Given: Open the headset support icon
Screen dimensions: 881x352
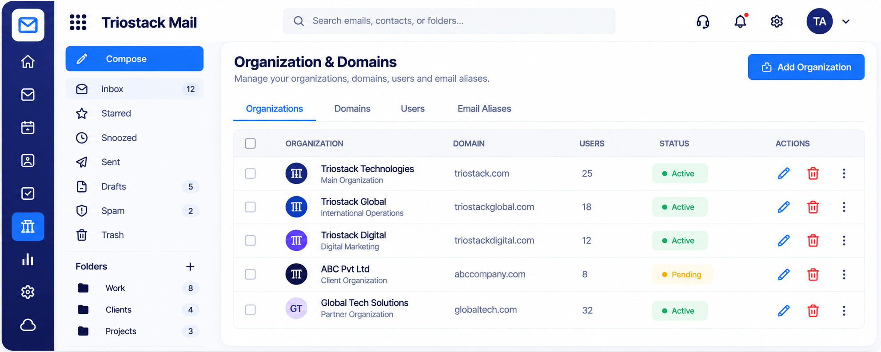Looking at the screenshot, I should [x=703, y=21].
